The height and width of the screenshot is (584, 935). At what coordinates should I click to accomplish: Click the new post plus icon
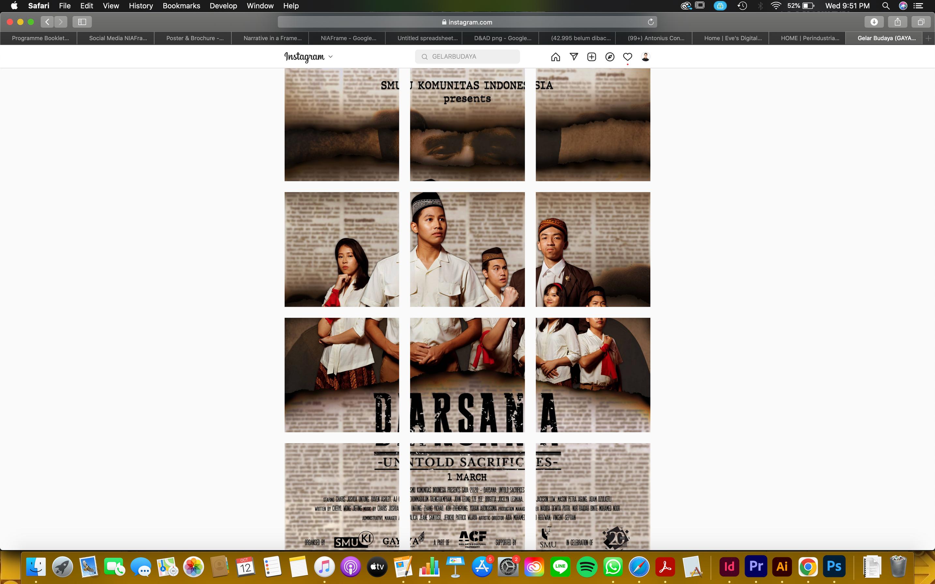(591, 57)
